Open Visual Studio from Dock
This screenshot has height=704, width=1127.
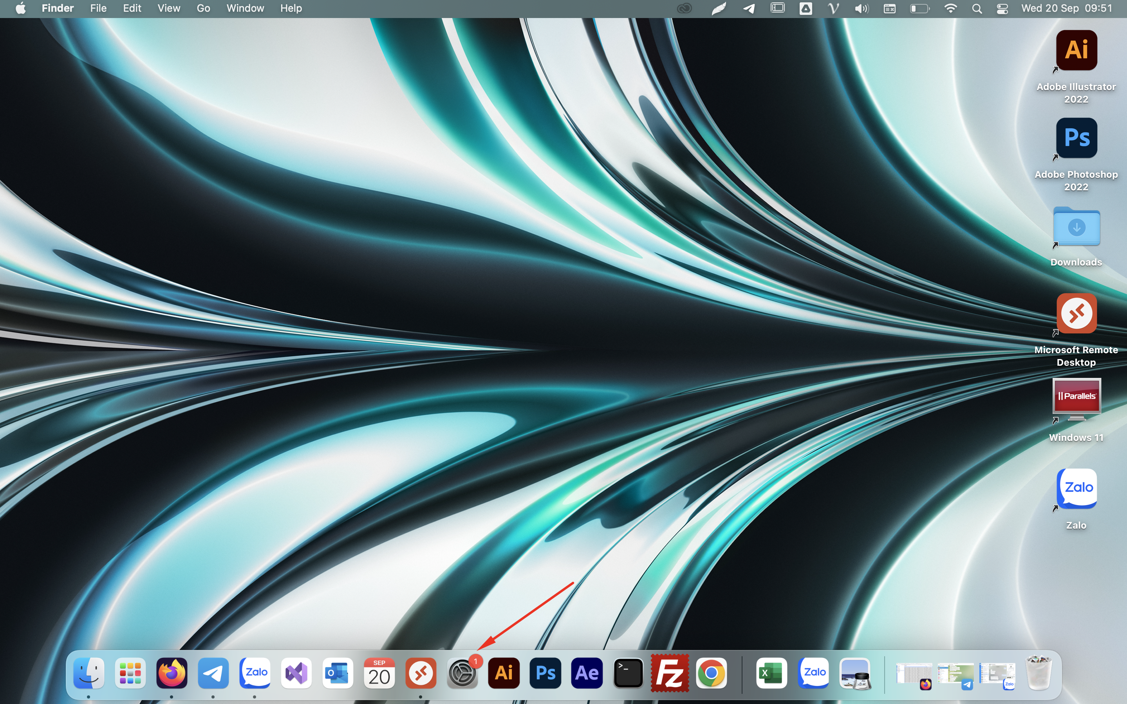(296, 673)
